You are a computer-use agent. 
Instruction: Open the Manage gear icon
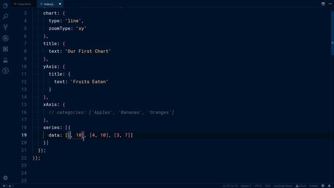click(x=6, y=178)
